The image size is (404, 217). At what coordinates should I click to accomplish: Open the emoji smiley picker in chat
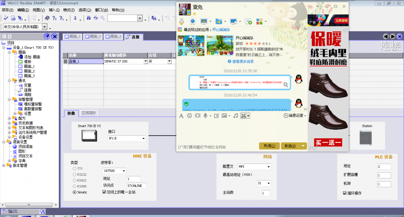tap(189, 116)
